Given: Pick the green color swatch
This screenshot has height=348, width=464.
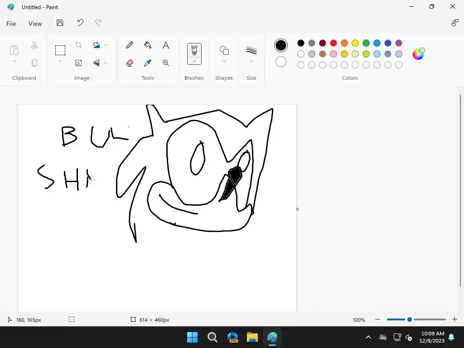Looking at the screenshot, I should coord(366,43).
